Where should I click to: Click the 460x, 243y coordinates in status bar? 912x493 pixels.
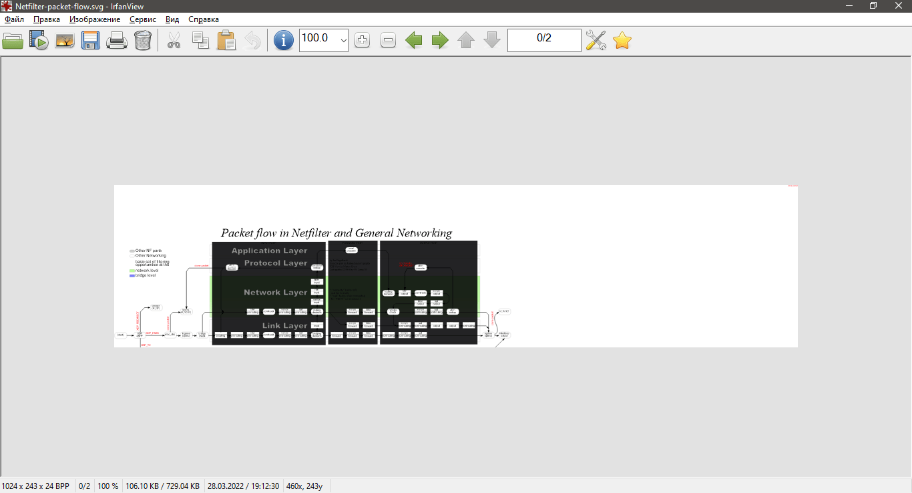coord(304,486)
